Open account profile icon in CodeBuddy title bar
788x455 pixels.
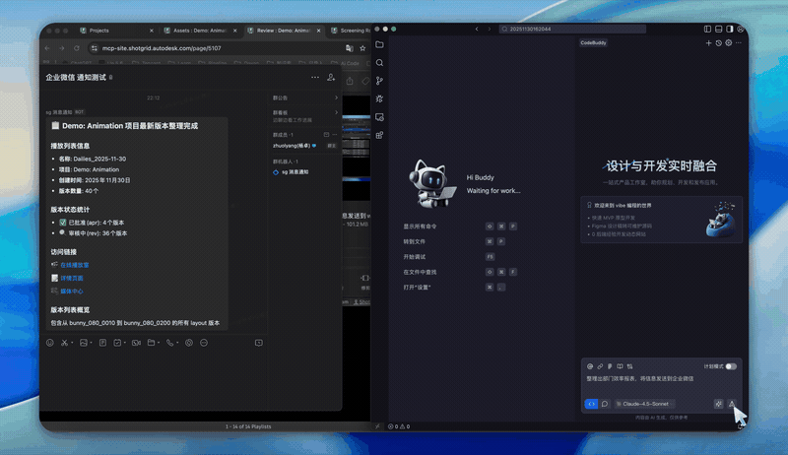741,30
